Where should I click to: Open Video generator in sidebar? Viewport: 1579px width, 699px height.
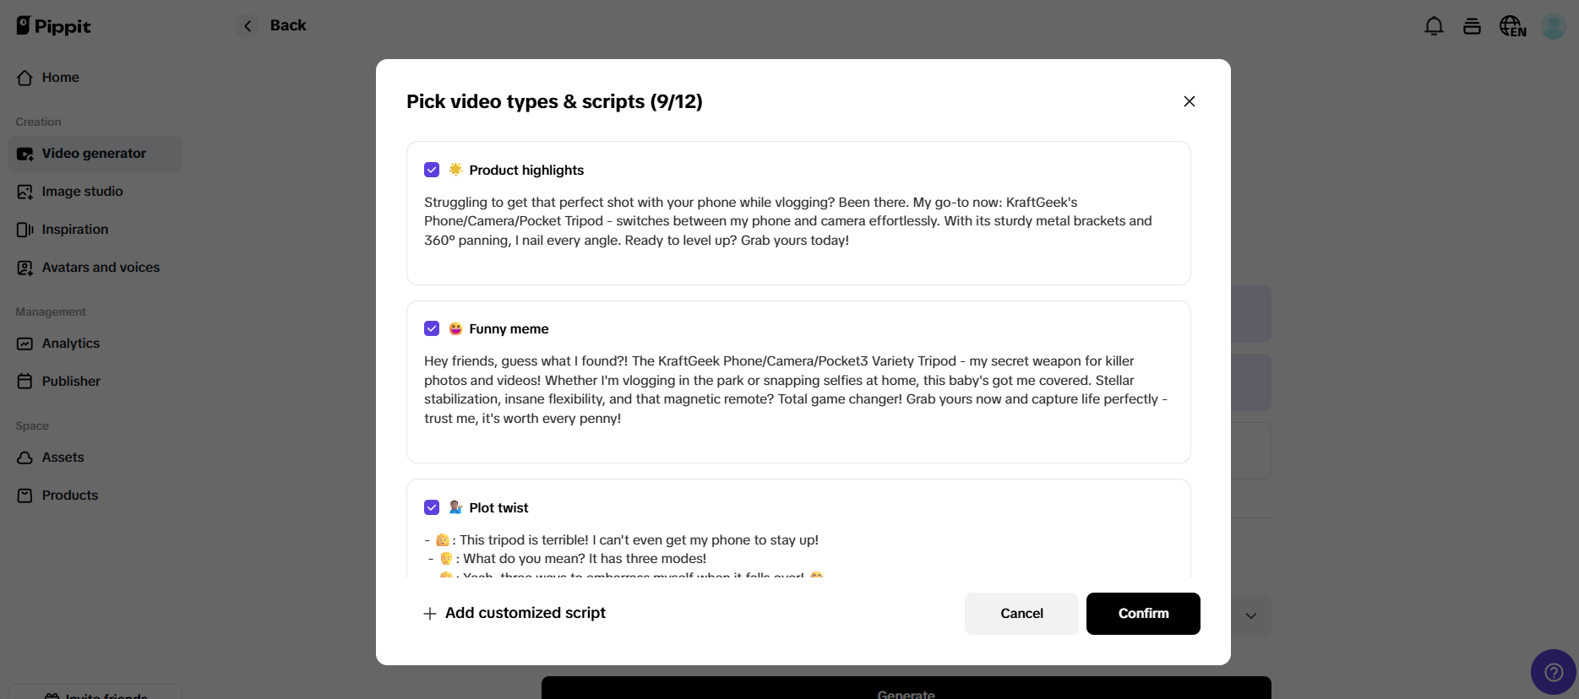(95, 154)
